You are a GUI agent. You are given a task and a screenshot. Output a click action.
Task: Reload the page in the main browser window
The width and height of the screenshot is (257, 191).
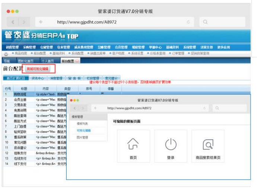pos(188,22)
